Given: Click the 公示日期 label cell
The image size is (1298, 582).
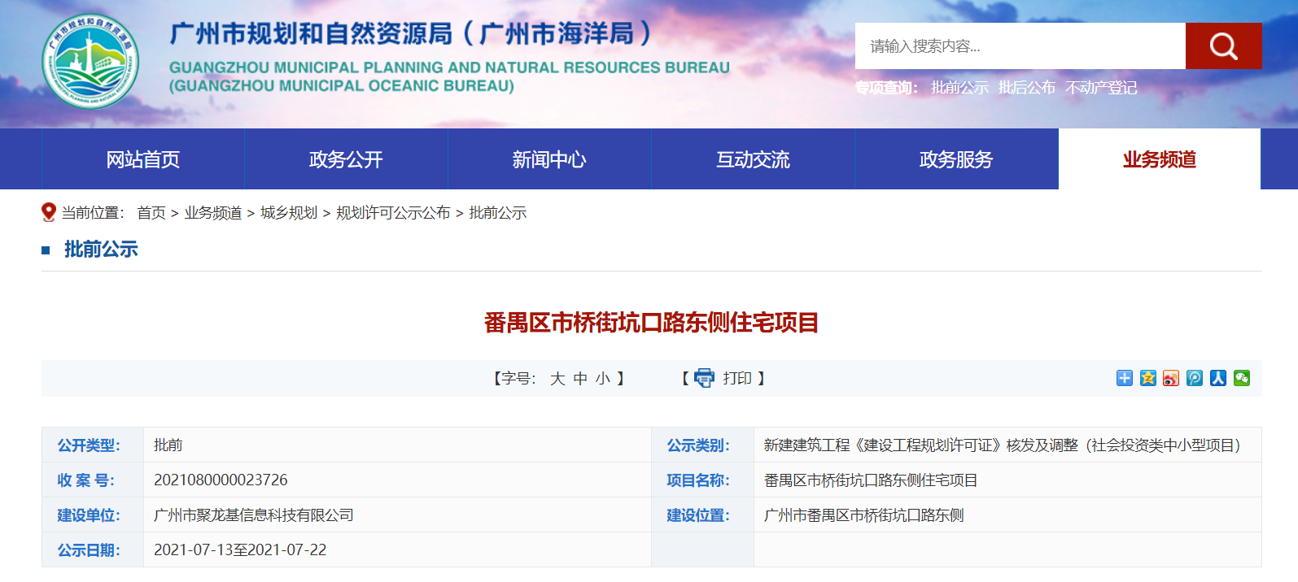Looking at the screenshot, I should click(93, 550).
